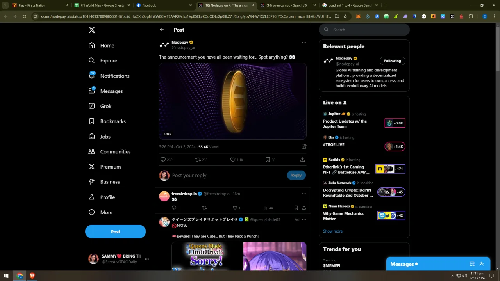Viewport: 500px width, 281px height.
Task: Go to Profile in the sidebar
Action: coord(102,197)
